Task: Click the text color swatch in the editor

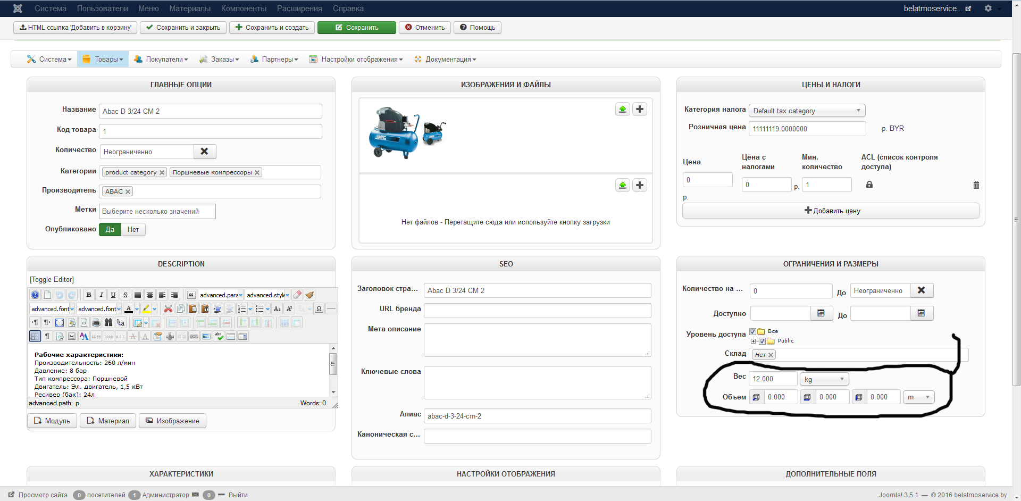Action: [x=129, y=309]
